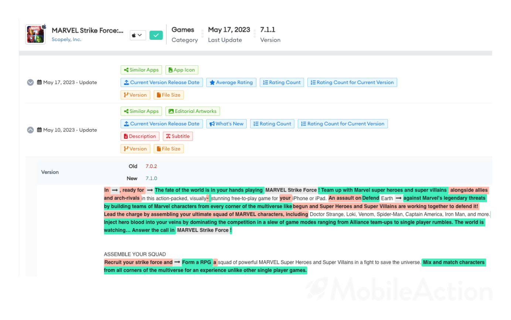Collapse the May 17, 2023 update row
The height and width of the screenshot is (320, 511).
tap(31, 83)
